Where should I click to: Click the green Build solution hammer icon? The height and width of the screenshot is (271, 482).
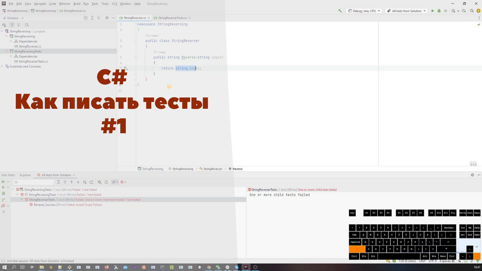(x=340, y=11)
